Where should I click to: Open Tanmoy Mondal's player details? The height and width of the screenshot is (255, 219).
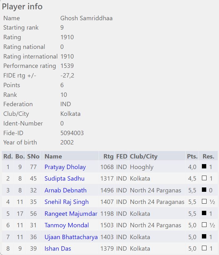pyautogui.click(x=67, y=225)
